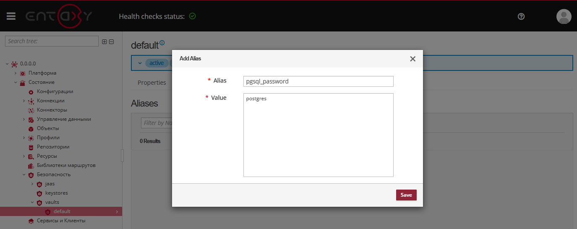Viewport: 577px width, 229px height.
Task: Click the Платформа node icon
Action: click(x=23, y=73)
